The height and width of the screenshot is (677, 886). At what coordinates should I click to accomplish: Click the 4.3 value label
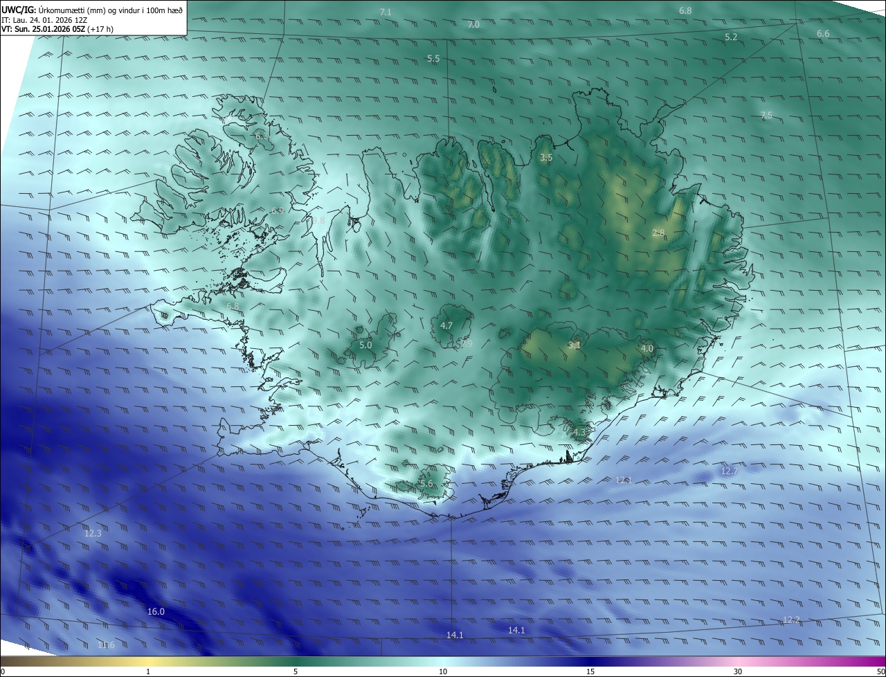point(579,433)
